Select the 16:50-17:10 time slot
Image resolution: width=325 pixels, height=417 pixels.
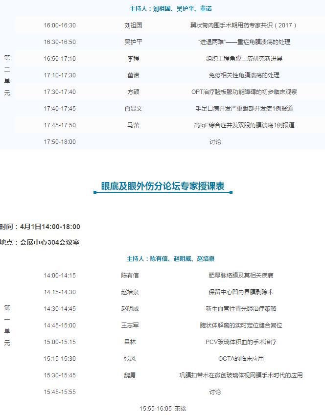60,59
